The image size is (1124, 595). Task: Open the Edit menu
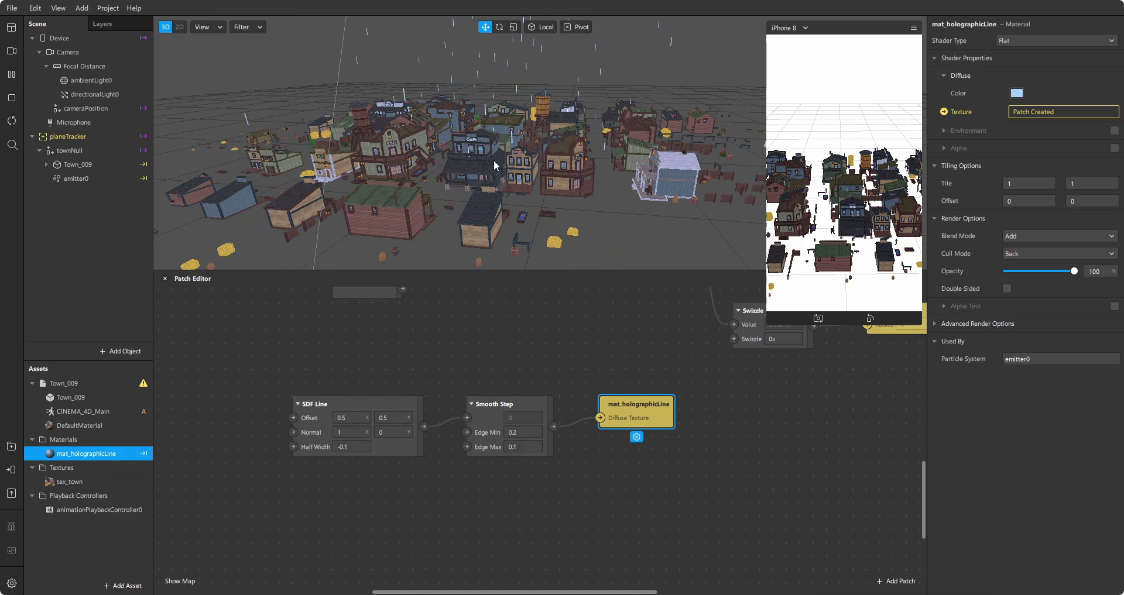[35, 8]
